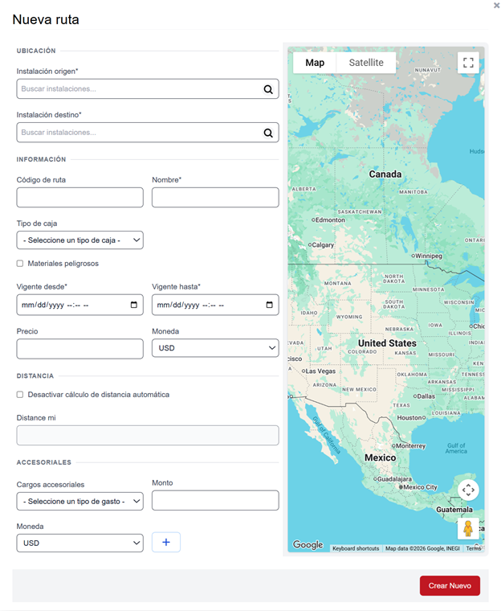Click the Distance mi field
This screenshot has width=501, height=611.
point(148,435)
